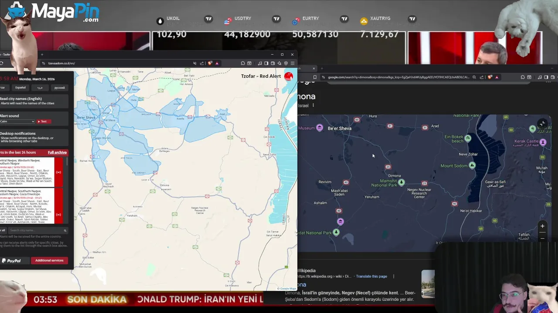Zoom in with the Google map plus button
Screen dimensions: 558x313
pos(542,226)
